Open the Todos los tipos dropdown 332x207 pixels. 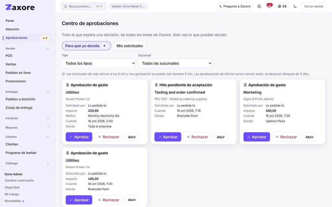[99, 63]
